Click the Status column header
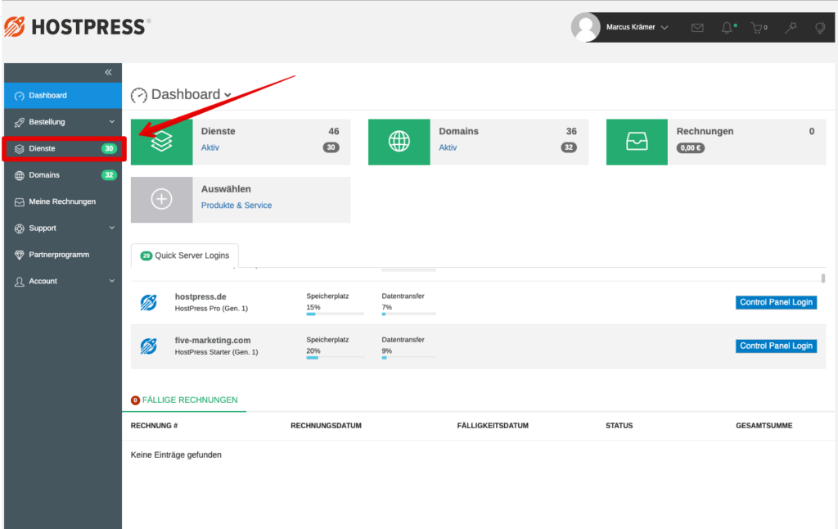838x529 pixels. (619, 426)
